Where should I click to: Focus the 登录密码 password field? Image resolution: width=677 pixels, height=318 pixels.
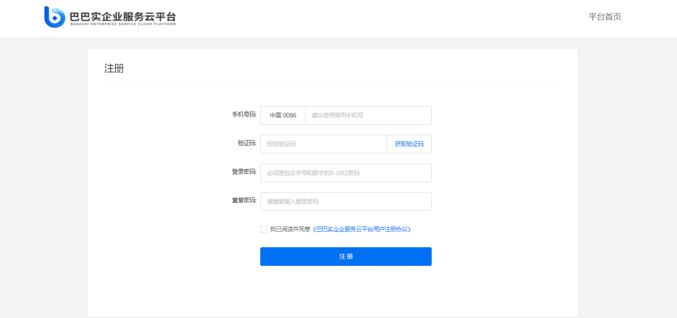346,173
